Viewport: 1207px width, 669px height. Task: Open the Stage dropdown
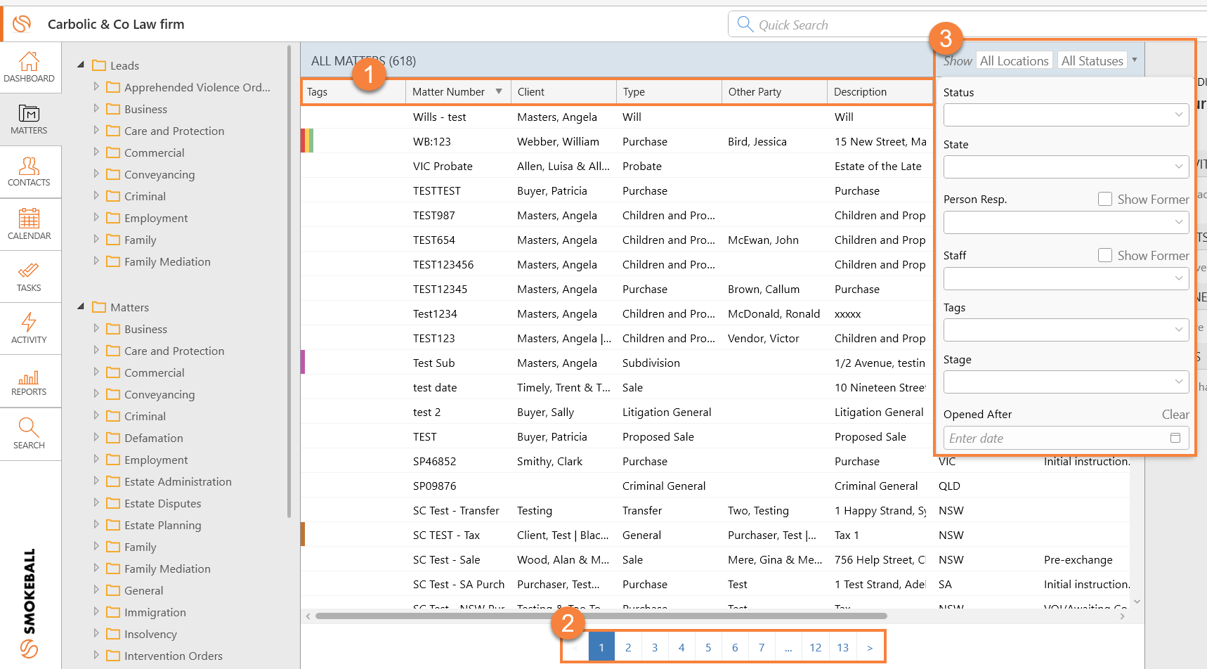(1066, 382)
